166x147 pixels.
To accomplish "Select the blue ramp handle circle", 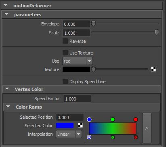I will point(89,120).
